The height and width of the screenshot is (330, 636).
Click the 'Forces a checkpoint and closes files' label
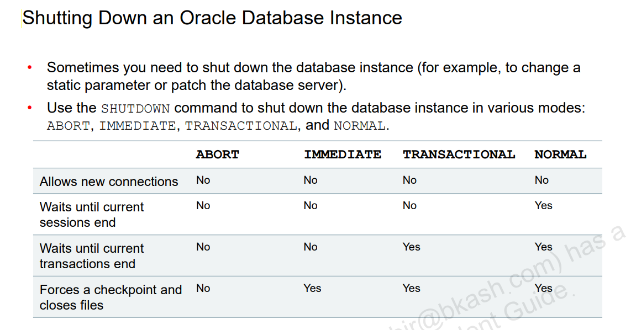[111, 297]
